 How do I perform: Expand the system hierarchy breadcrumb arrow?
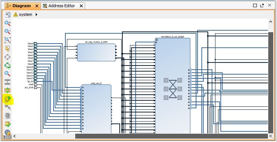point(36,15)
